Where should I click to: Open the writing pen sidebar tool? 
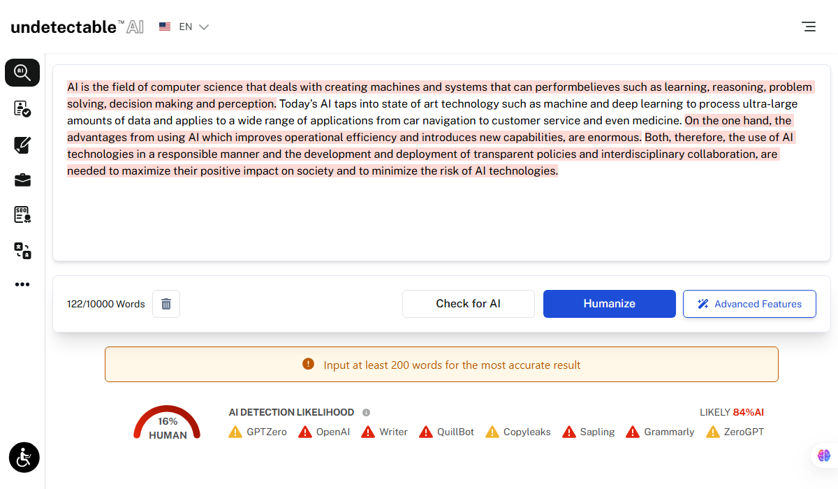(22, 145)
